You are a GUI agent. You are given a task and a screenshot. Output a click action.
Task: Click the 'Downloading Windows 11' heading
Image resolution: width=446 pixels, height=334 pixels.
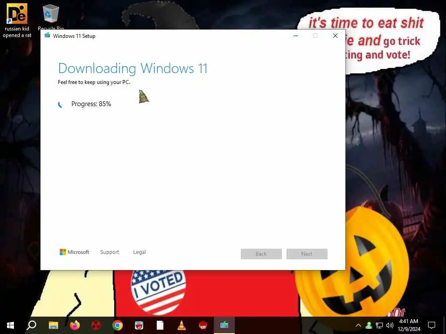tap(133, 68)
